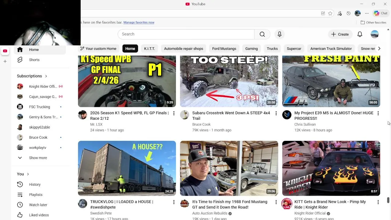Play Knight Rider flames car thumbnail
The height and width of the screenshot is (220, 391).
(331, 168)
